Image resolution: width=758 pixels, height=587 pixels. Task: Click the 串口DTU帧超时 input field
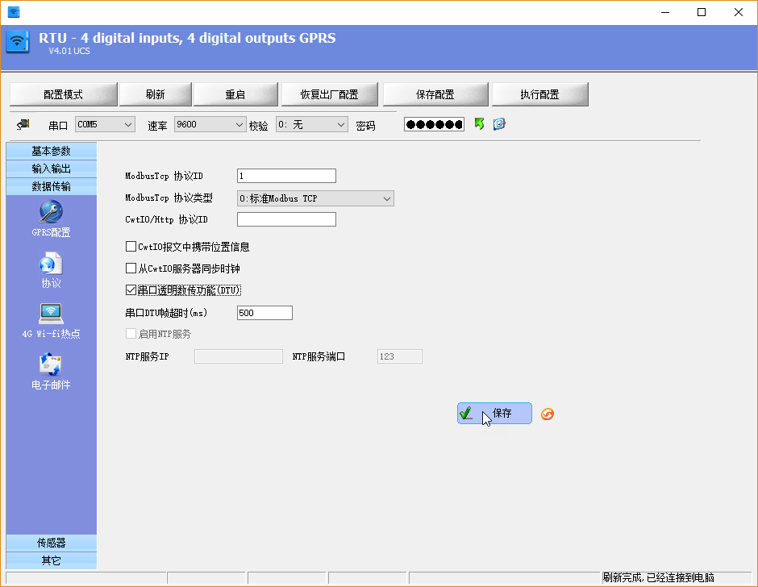point(264,313)
